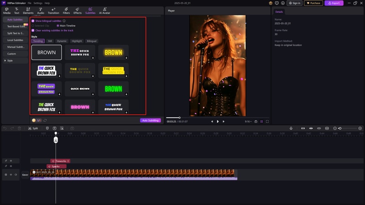Click the Sign in button

[x=294, y=3]
